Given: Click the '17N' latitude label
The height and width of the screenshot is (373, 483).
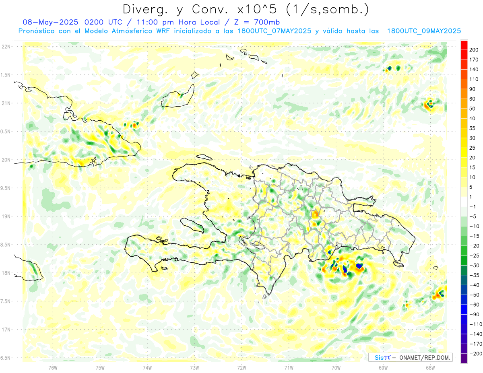Looking at the screenshot, I should (6, 330).
